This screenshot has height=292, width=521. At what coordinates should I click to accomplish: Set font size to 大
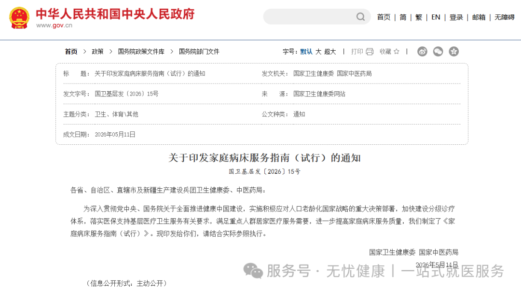[318, 52]
